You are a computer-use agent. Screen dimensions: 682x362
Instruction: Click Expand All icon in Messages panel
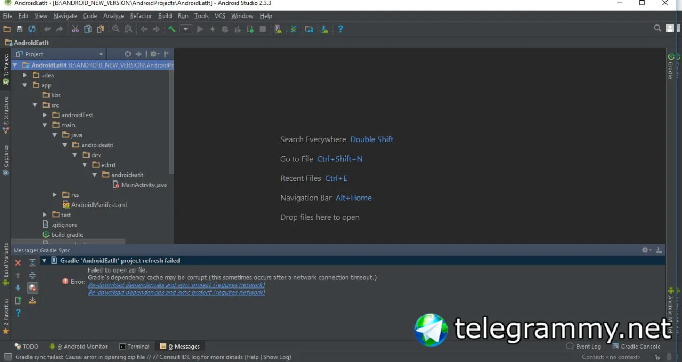point(33,263)
